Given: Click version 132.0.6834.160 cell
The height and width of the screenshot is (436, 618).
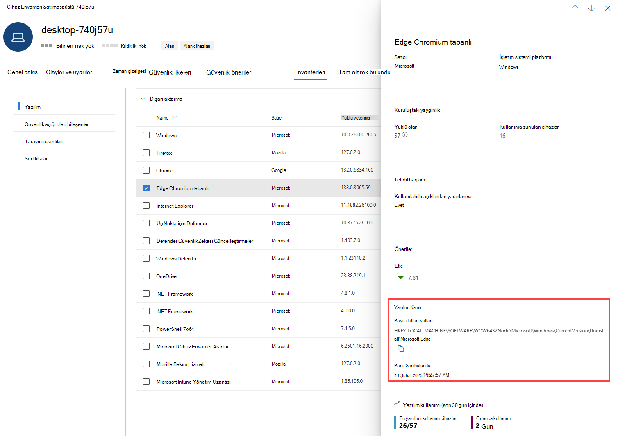Looking at the screenshot, I should click(x=357, y=169).
